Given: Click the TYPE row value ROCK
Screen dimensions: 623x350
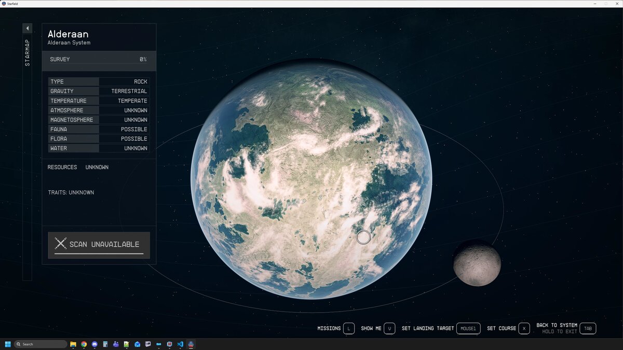Looking at the screenshot, I should pos(141,82).
